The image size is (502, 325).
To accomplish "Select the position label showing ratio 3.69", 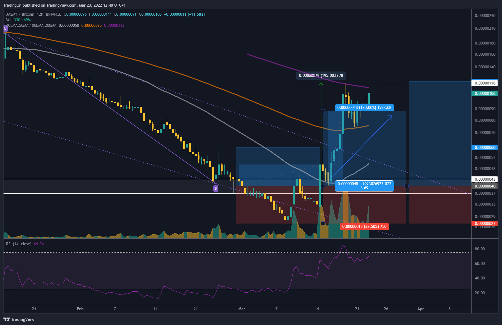I will coord(364,186).
